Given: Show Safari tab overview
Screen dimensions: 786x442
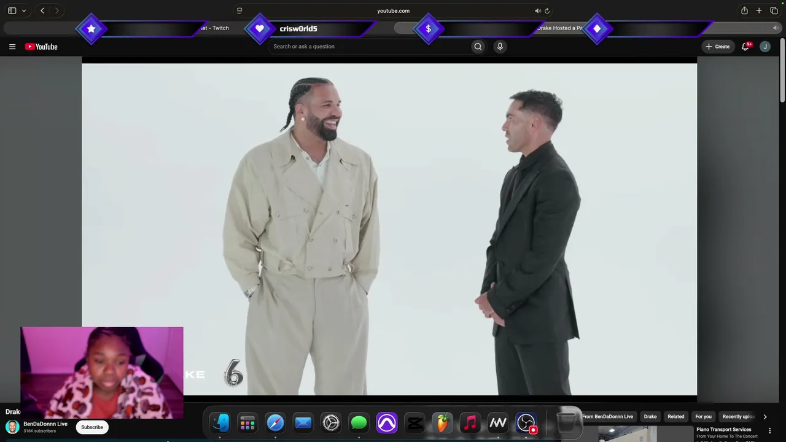Looking at the screenshot, I should (774, 10).
